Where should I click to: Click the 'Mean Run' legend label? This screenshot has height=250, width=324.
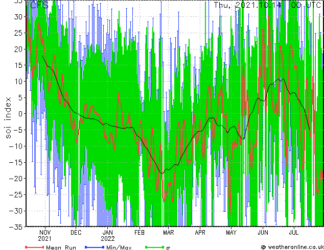[61, 247]
